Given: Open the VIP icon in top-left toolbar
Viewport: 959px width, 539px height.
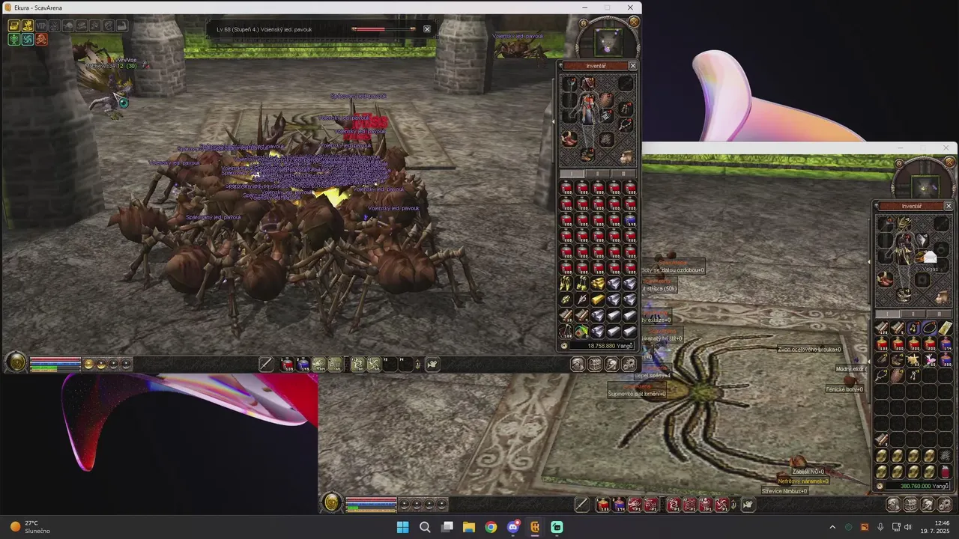Looking at the screenshot, I should (41, 25).
